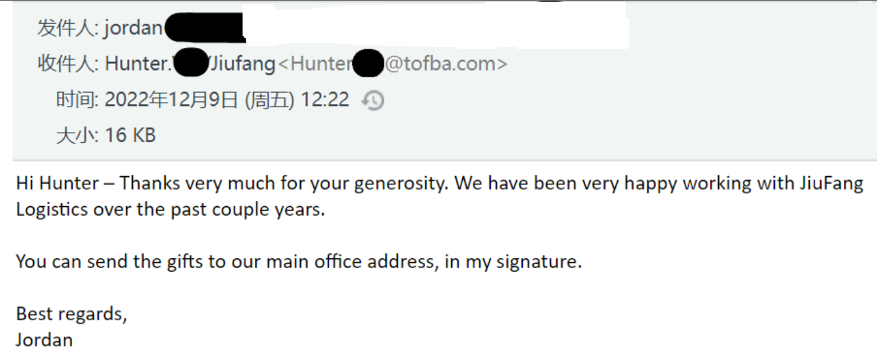Click the Best regards closing line
The height and width of the screenshot is (356, 877).
point(71,315)
